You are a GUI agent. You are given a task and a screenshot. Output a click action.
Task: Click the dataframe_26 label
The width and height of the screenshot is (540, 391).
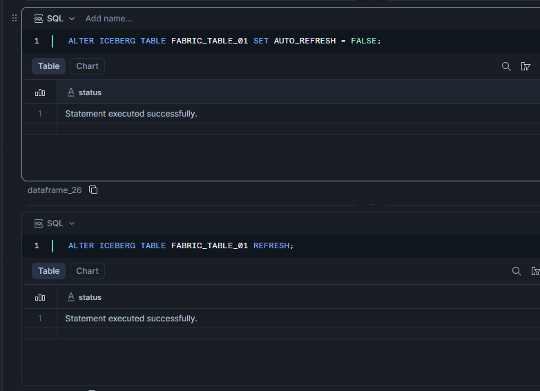tap(55, 190)
